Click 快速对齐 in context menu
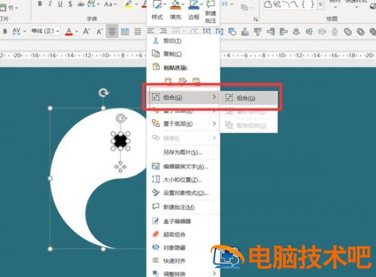376x277 pixels. pyautogui.click(x=183, y=261)
